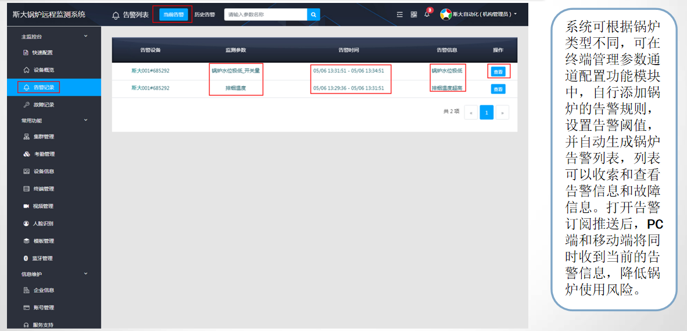The width and height of the screenshot is (687, 331).
Task: Collapse the 常用功能 sidebar section
Action: click(x=86, y=120)
